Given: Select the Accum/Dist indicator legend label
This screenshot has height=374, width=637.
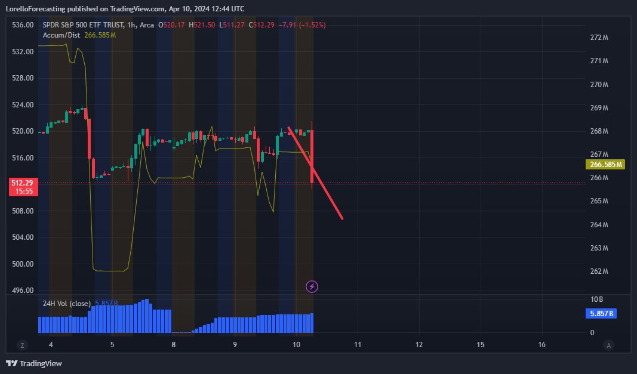Looking at the screenshot, I should (x=61, y=35).
